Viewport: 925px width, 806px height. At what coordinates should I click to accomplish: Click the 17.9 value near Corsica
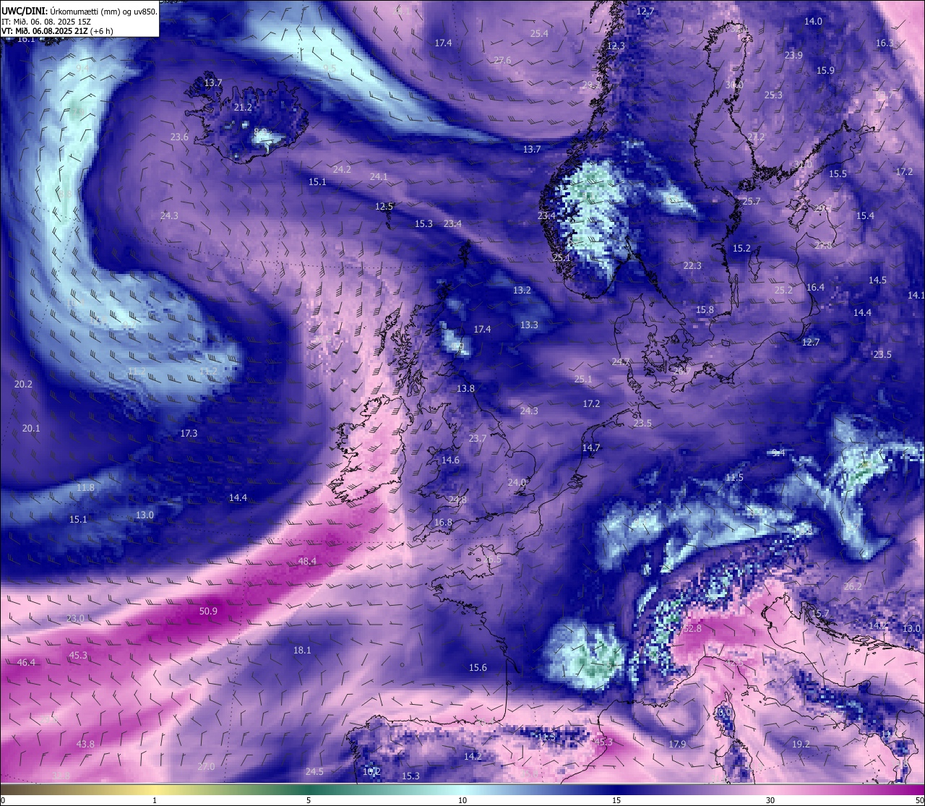[x=677, y=744]
